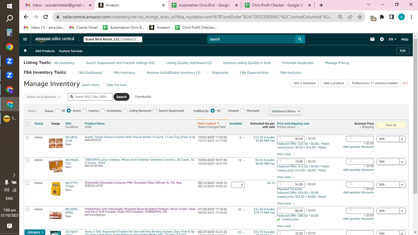Select the All status radio button
The image size is (418, 235).
(58, 111)
